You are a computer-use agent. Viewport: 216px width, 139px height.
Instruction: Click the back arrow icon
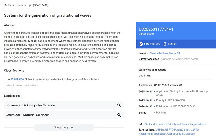point(5,5)
